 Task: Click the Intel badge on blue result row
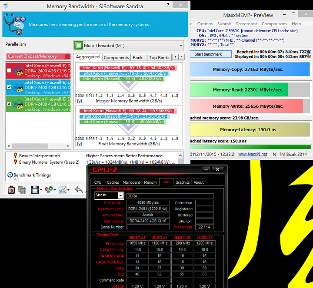pos(18,88)
